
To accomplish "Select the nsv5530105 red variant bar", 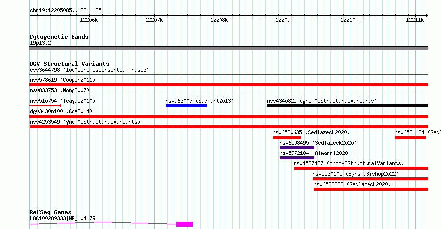I will 370,179.
